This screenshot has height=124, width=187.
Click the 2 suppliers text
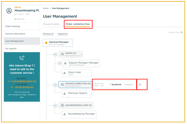tap(129, 84)
